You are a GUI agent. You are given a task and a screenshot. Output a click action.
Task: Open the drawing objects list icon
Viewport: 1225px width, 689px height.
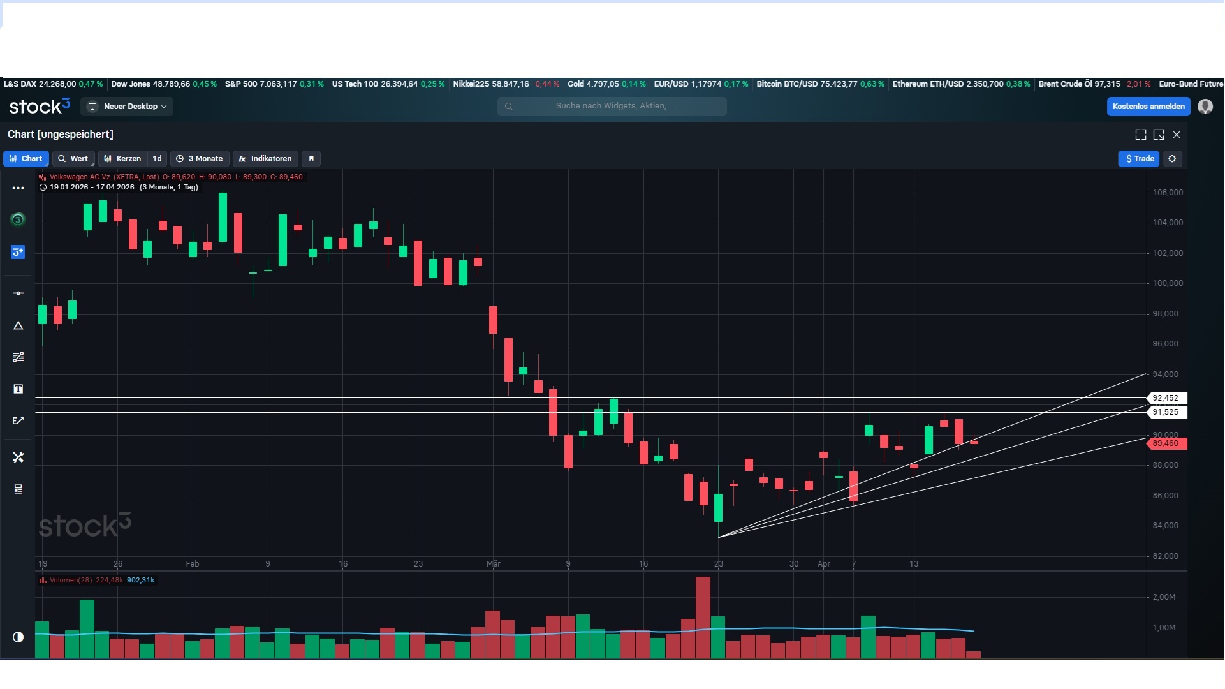point(18,489)
